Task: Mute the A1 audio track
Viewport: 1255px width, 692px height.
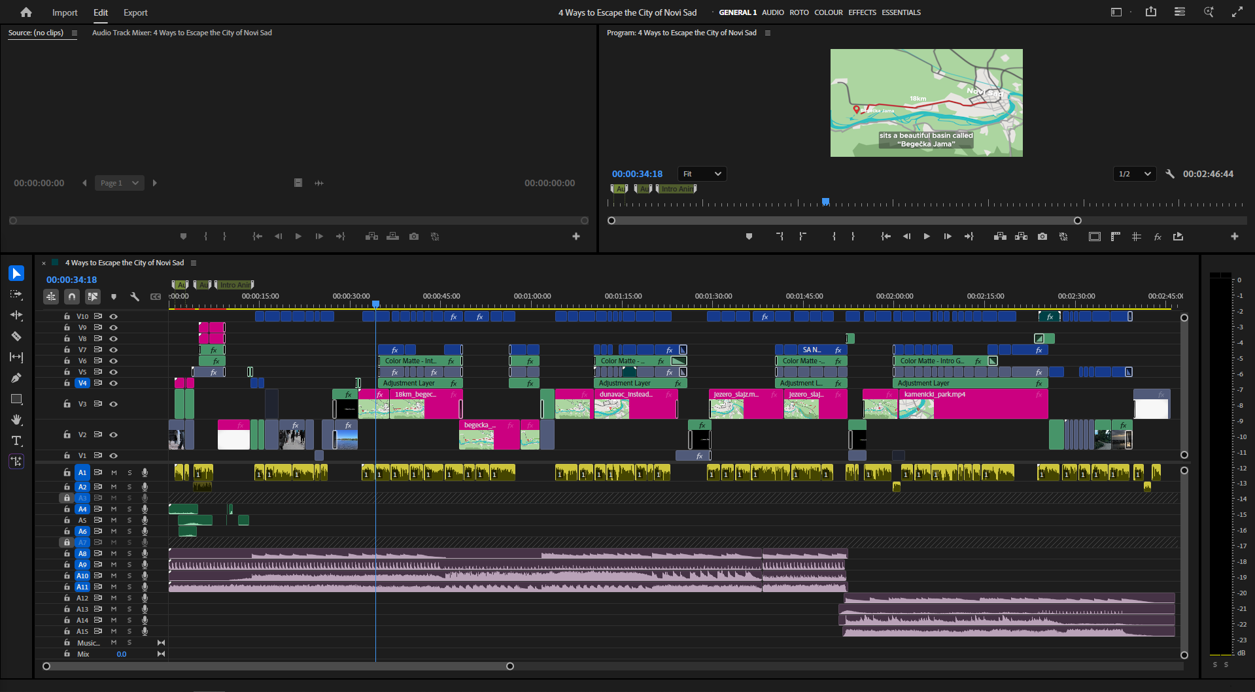Action: tap(113, 472)
